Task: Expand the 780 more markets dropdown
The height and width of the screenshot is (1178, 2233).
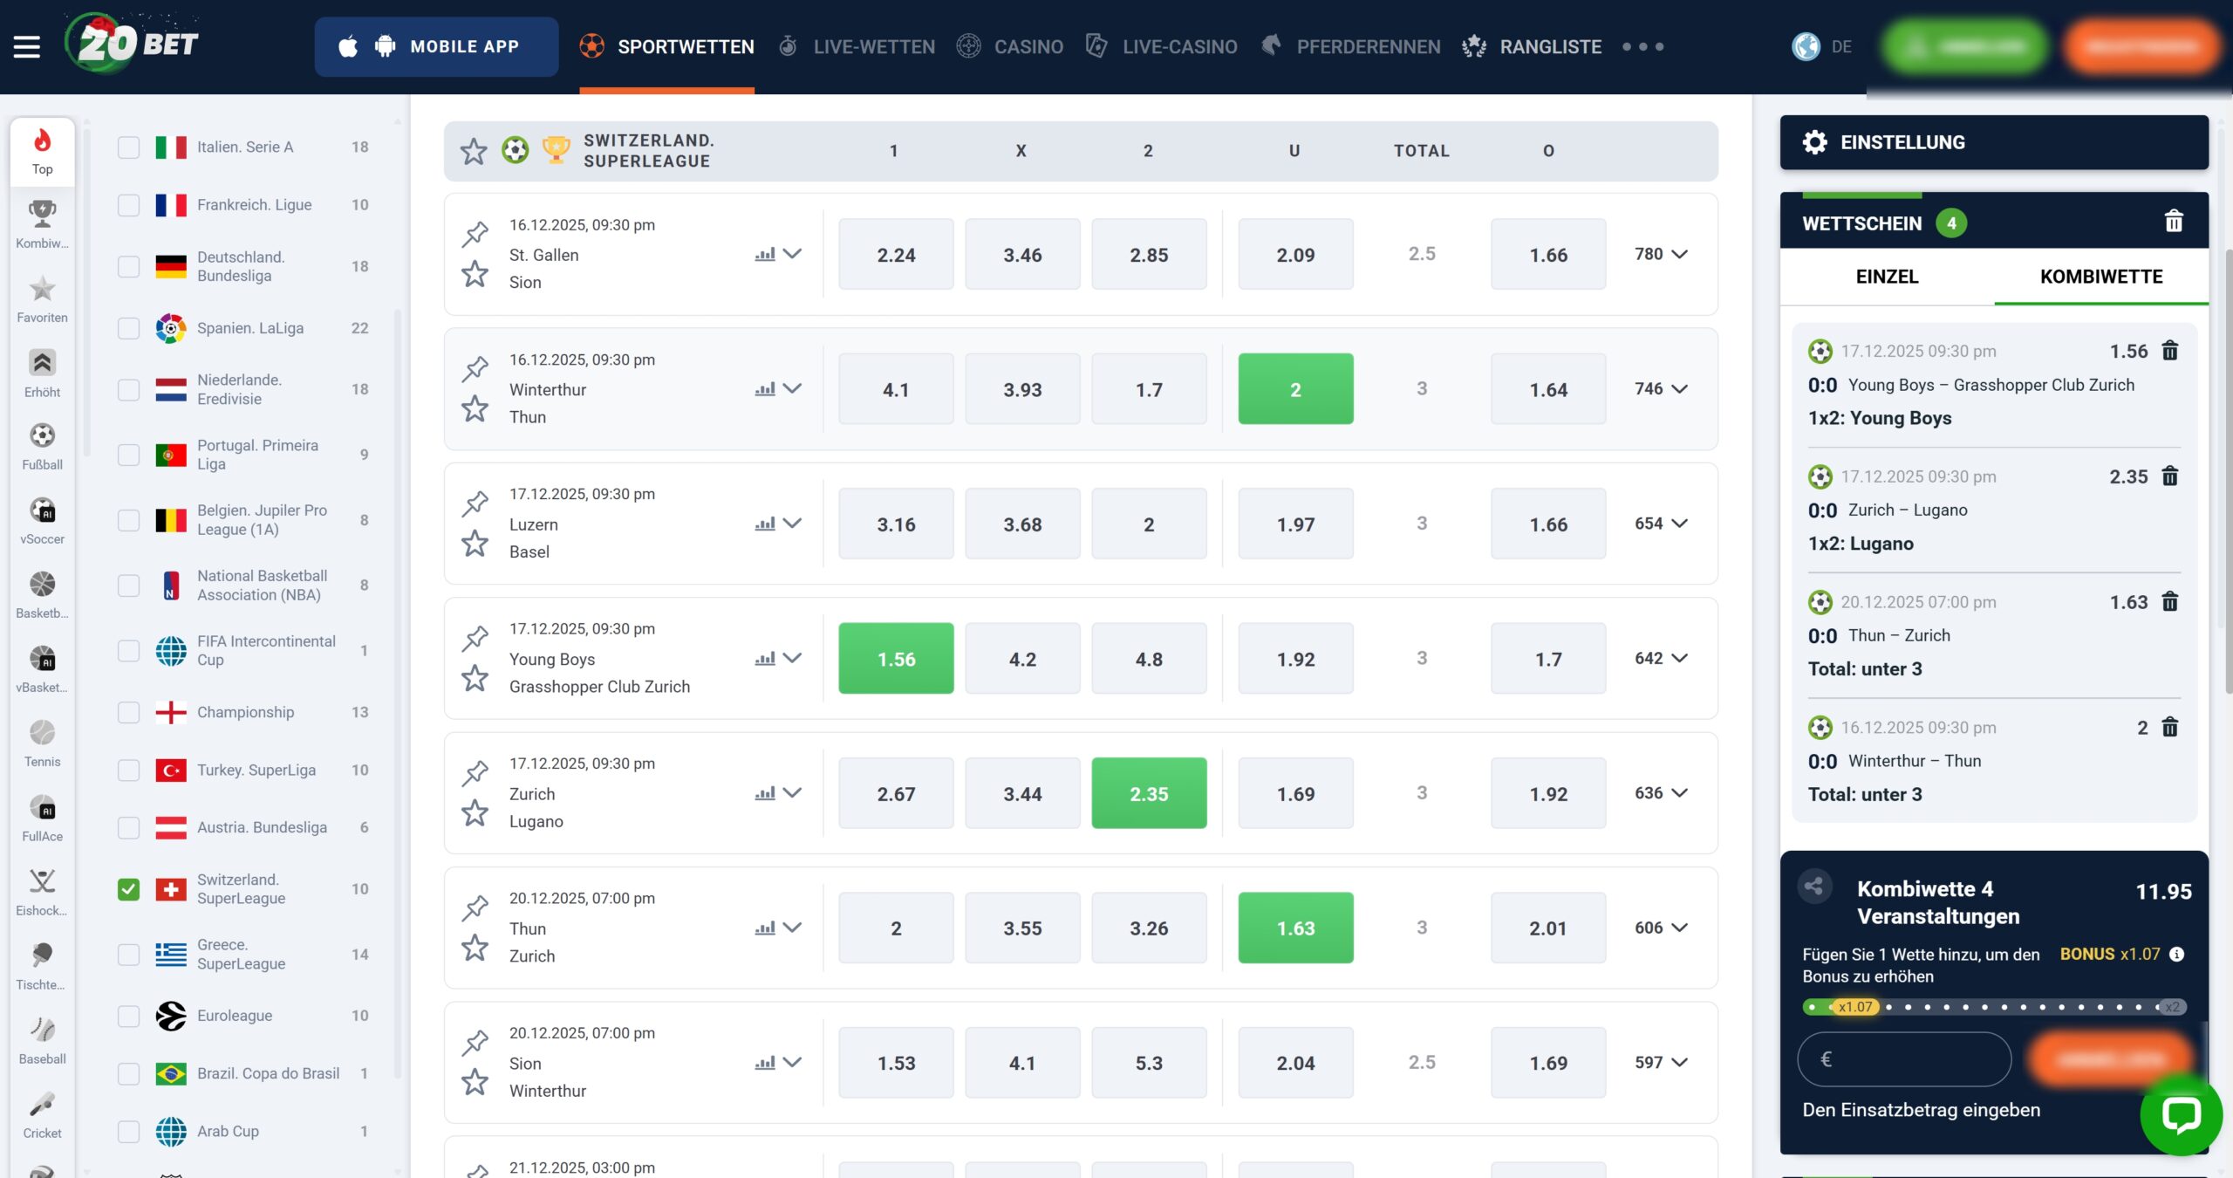Action: 1661,254
